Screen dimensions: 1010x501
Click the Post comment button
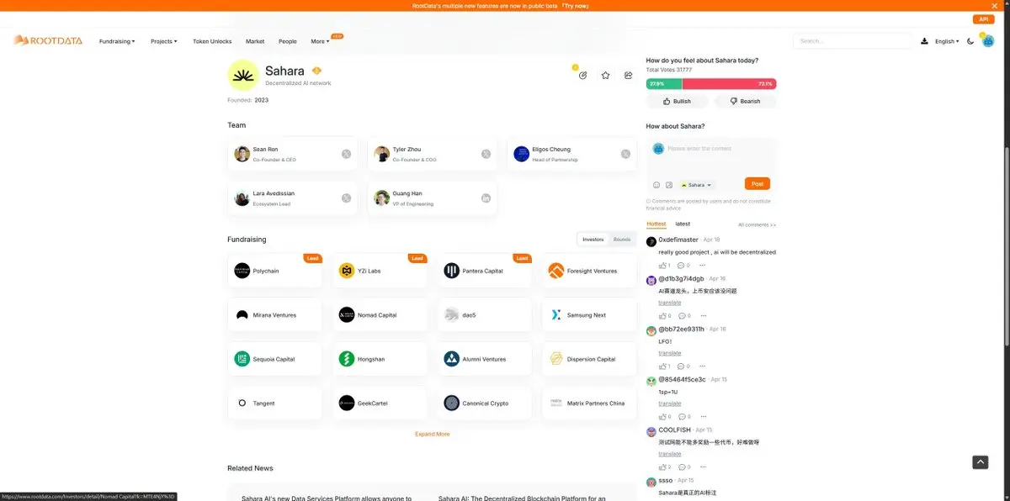click(757, 184)
